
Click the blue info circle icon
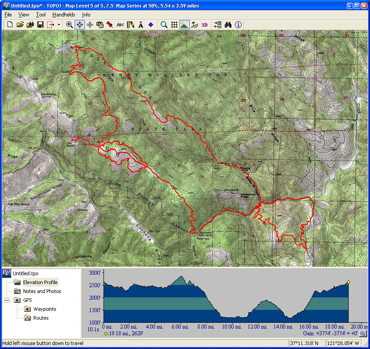coord(239,25)
